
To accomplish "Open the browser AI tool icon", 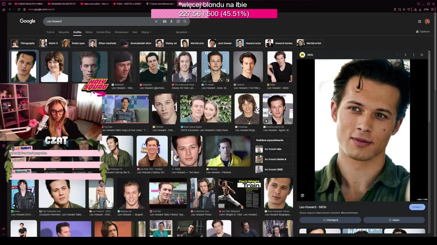I will 426,10.
